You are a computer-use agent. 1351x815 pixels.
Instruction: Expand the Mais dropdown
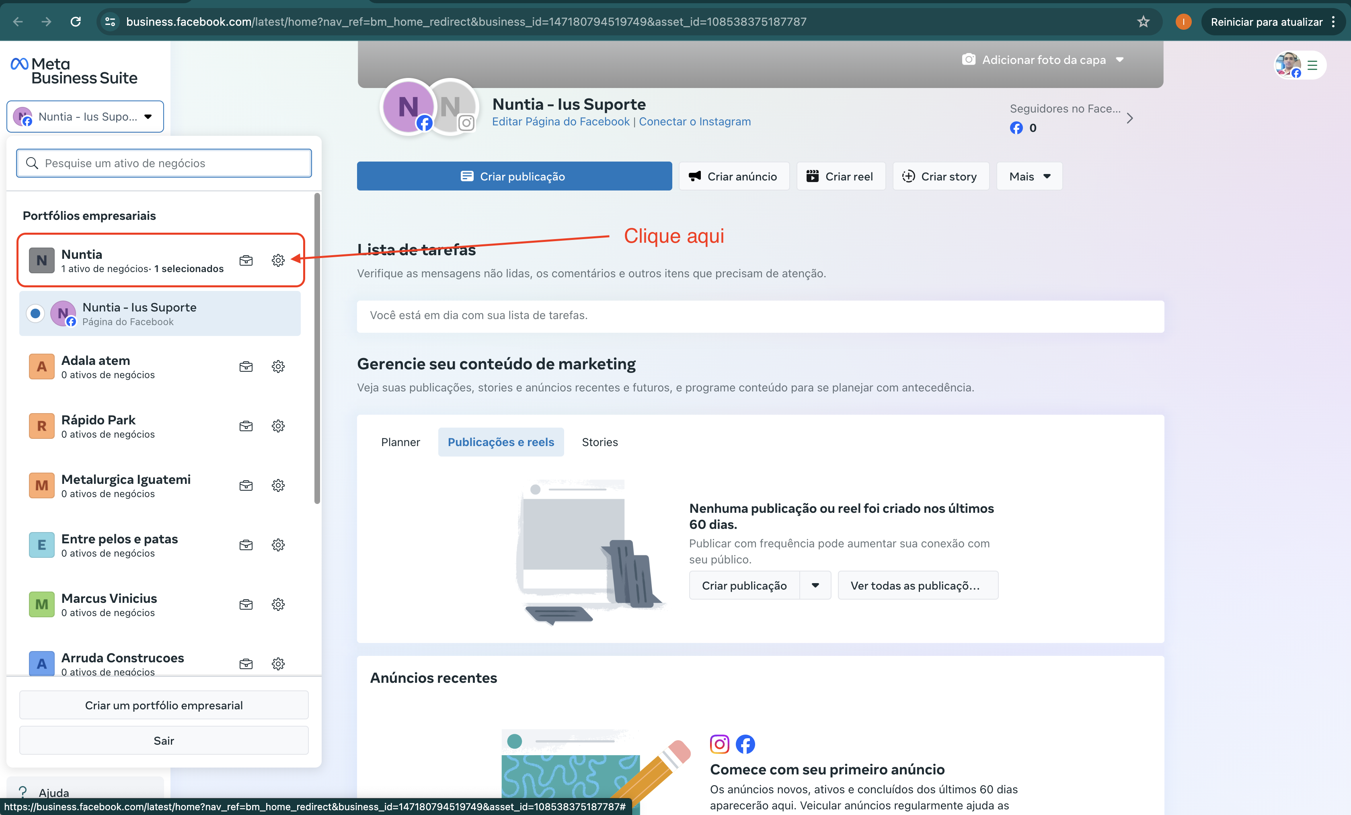1029,176
